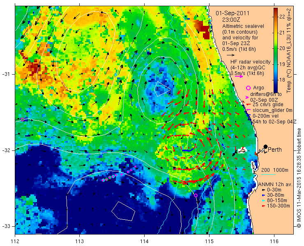Click the dark red hot patch near the coast

click(x=203, y=29)
